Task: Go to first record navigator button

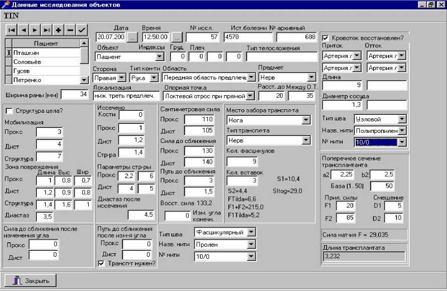Action: (12, 30)
